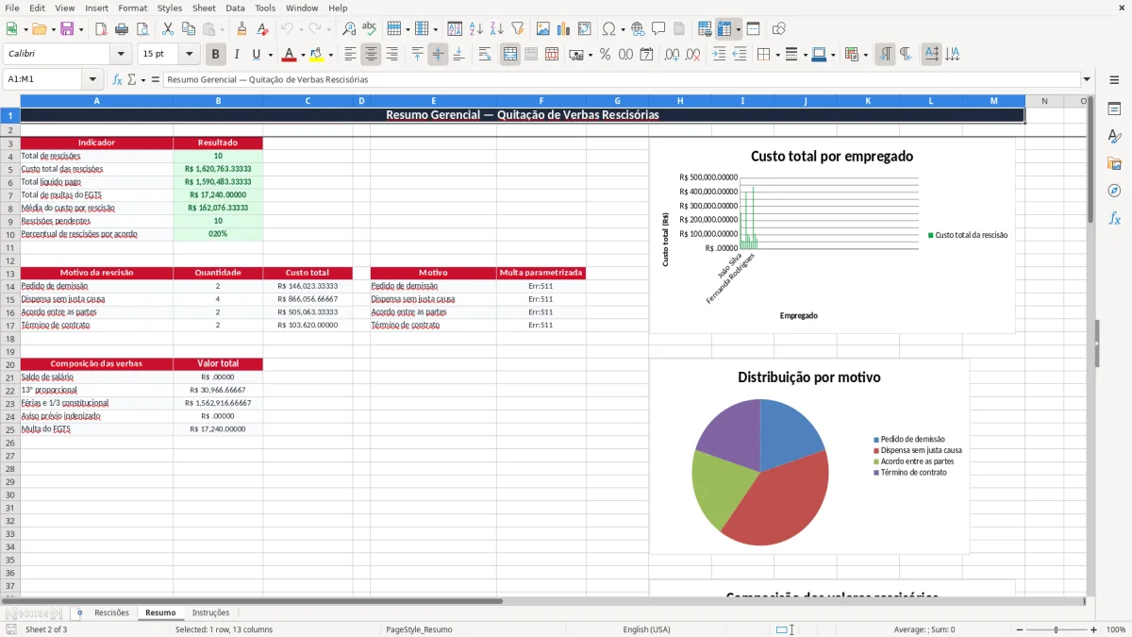
Task: Click the Background Color yellow highlight swatch
Action: click(x=316, y=55)
